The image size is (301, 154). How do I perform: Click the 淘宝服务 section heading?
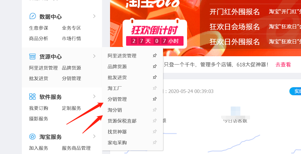point(50,137)
